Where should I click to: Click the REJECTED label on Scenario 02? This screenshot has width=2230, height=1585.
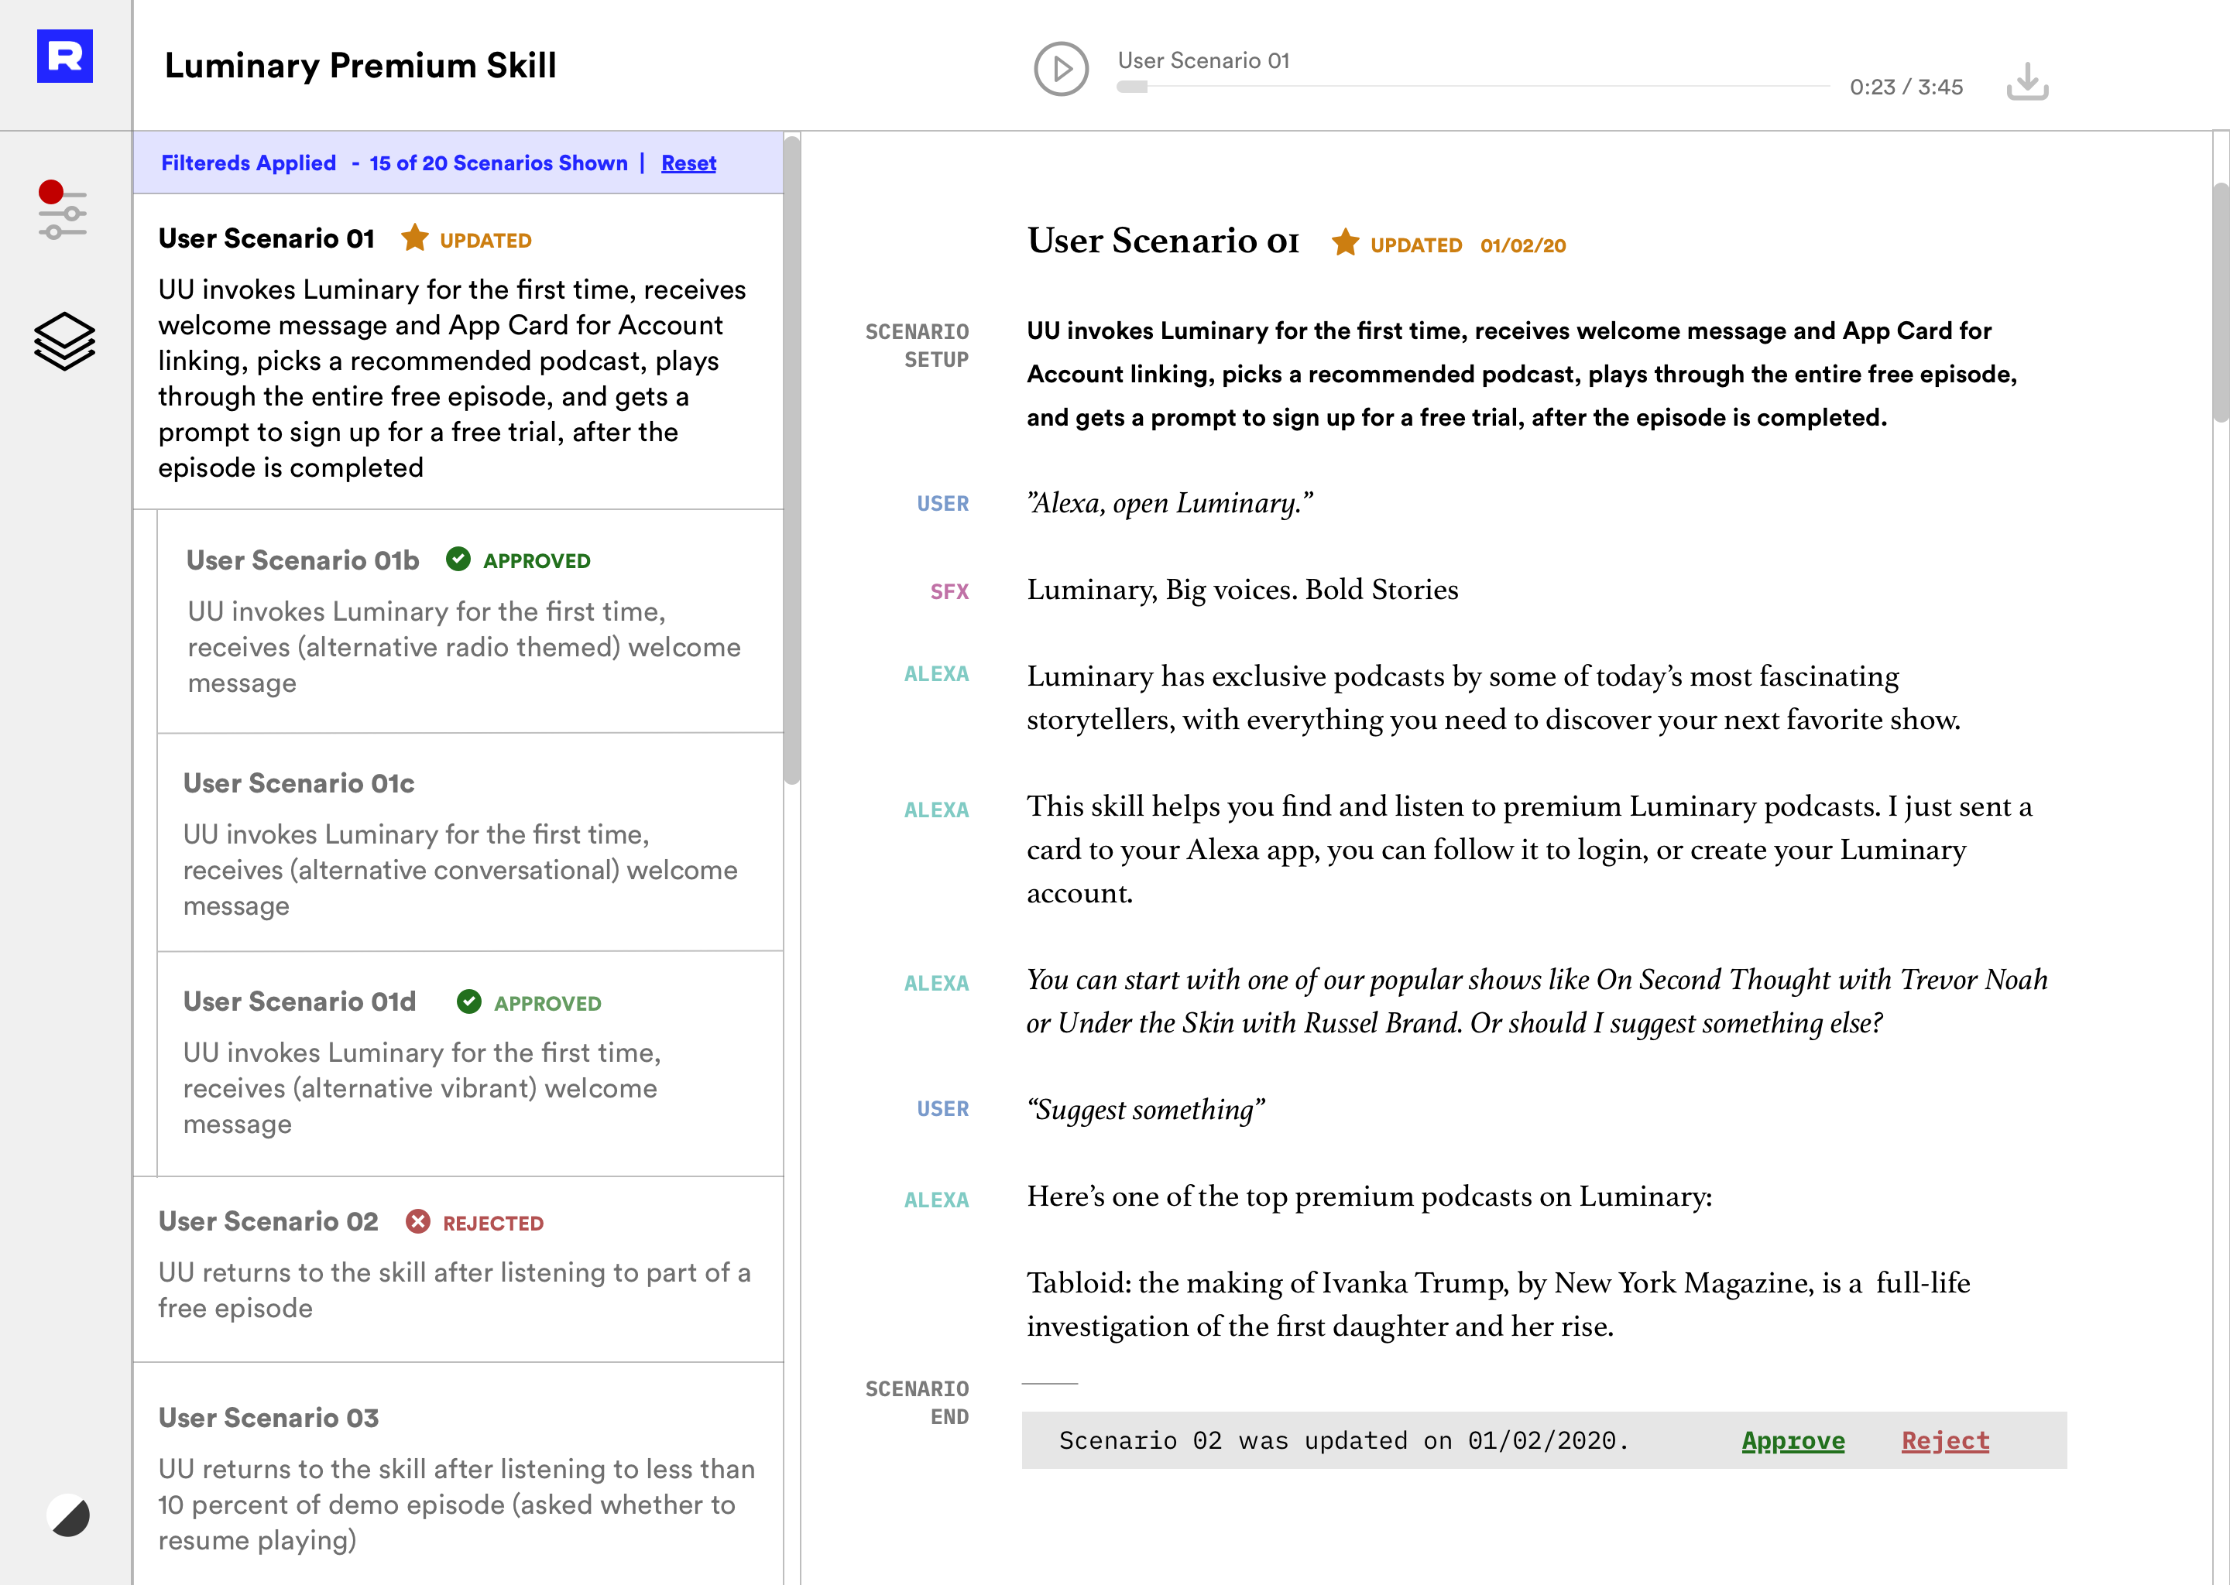point(493,1223)
